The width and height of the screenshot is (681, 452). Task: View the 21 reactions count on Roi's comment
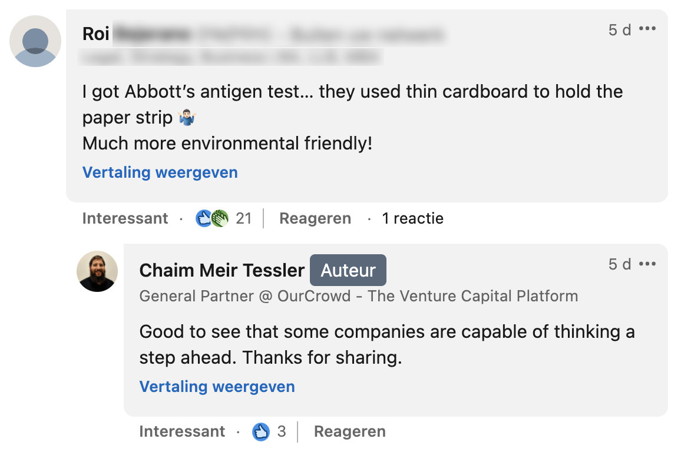(x=244, y=219)
